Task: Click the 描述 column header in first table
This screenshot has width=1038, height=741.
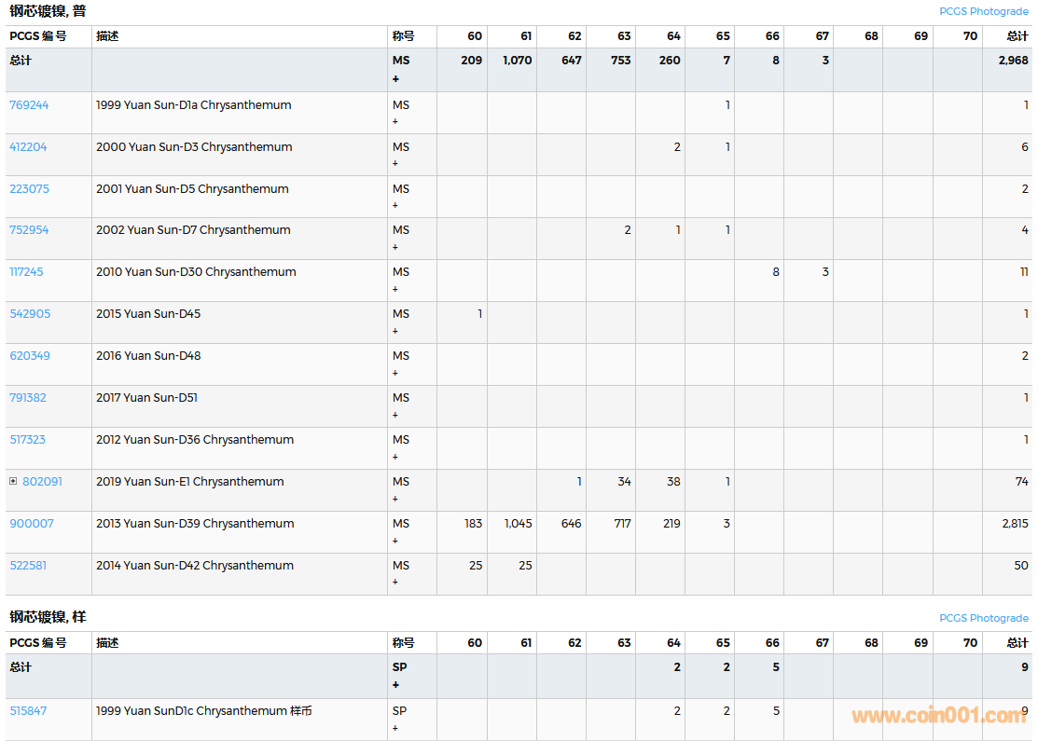Action: click(107, 36)
